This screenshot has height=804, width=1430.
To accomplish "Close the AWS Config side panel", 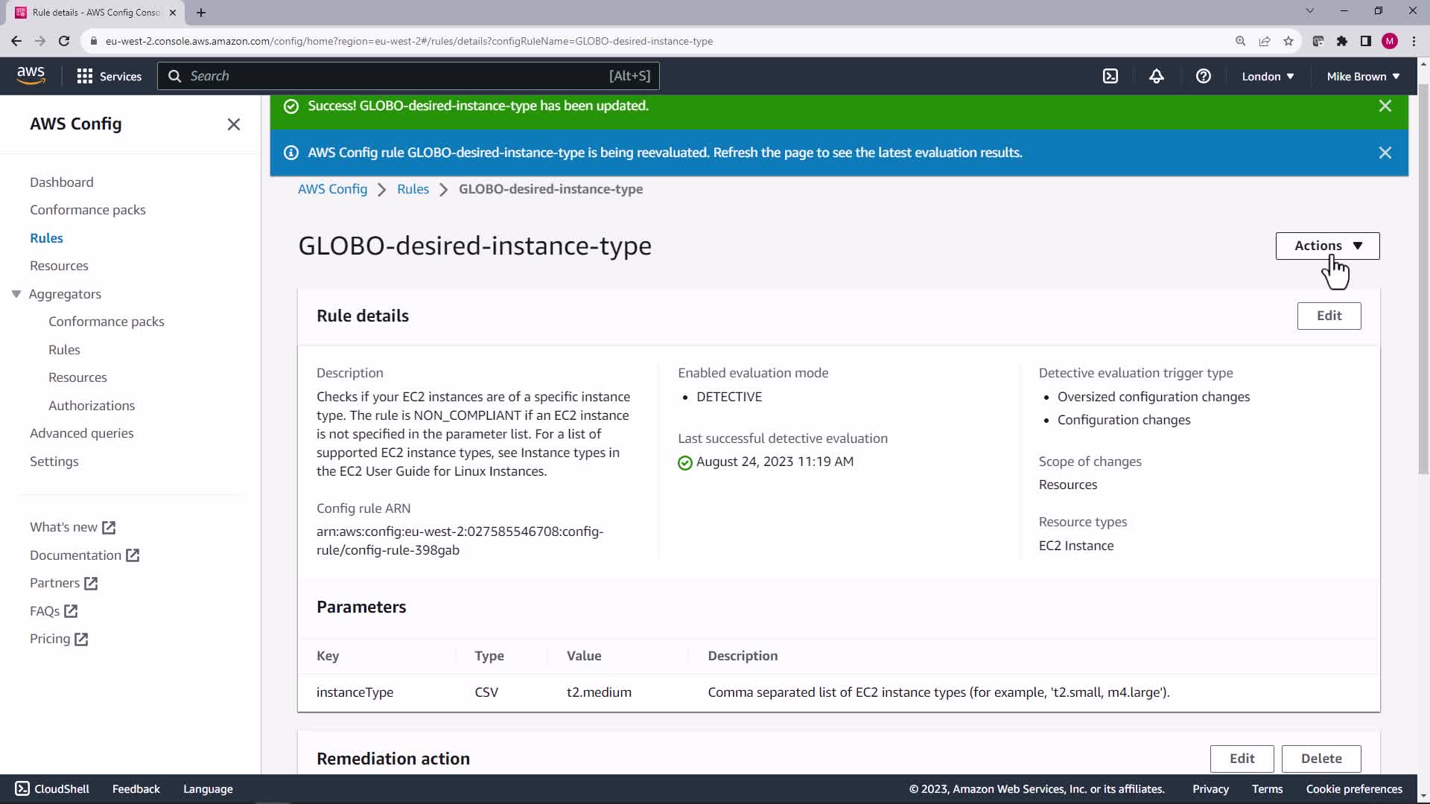I will pyautogui.click(x=233, y=124).
